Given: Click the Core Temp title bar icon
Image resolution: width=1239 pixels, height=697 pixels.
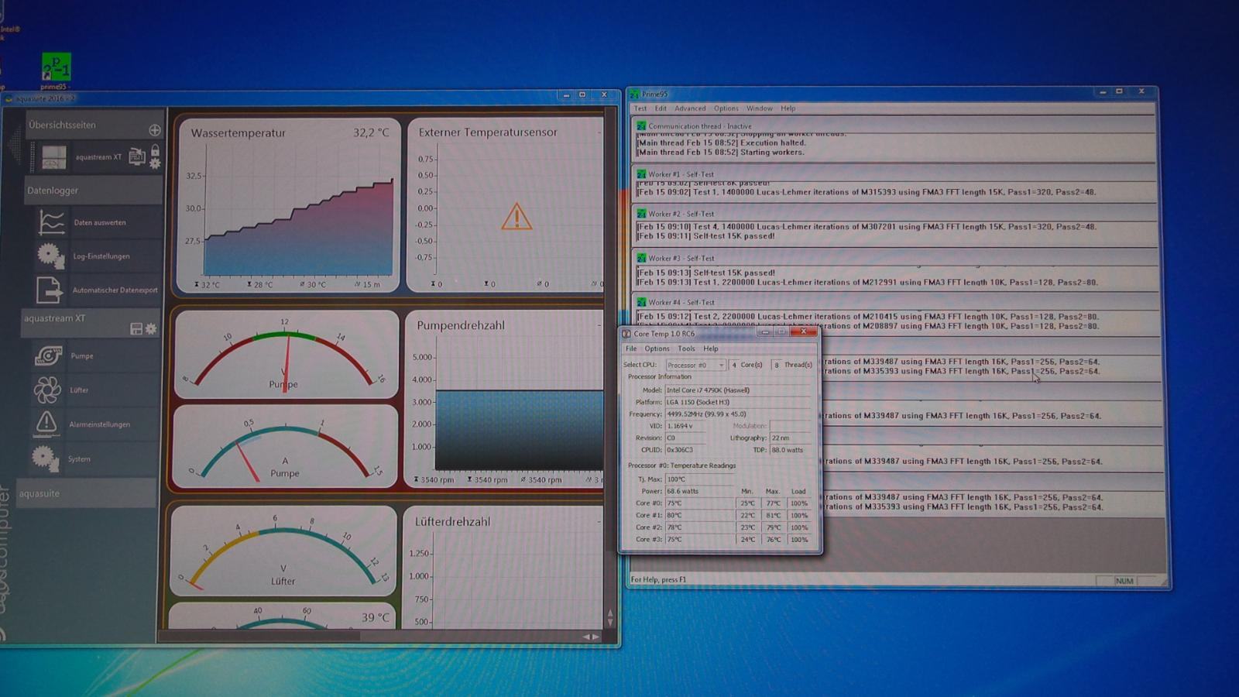Looking at the screenshot, I should pyautogui.click(x=626, y=334).
